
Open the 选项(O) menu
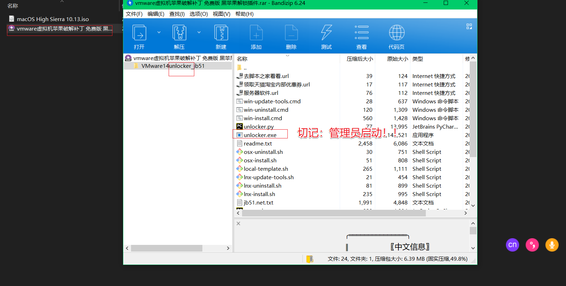pyautogui.click(x=199, y=14)
